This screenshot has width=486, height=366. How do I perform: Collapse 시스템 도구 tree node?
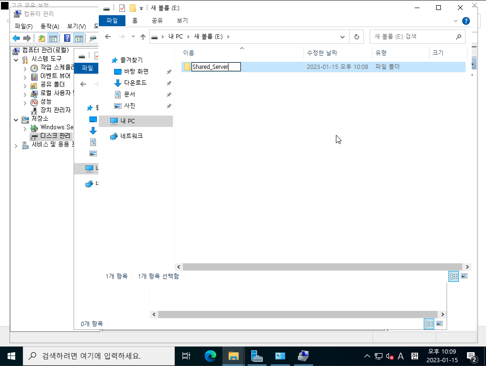coord(16,60)
